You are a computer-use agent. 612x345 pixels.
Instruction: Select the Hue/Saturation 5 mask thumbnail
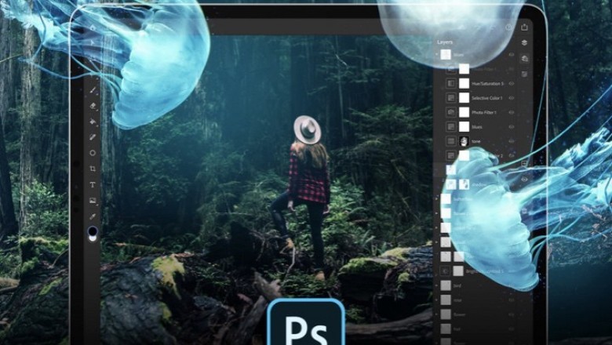(x=464, y=83)
